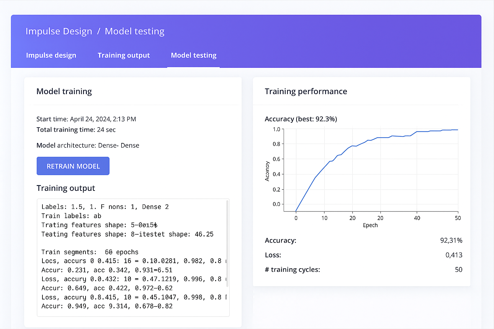Viewport: 494px width, 329px height.
Task: Click the Training output section heading
Action: coord(66,188)
